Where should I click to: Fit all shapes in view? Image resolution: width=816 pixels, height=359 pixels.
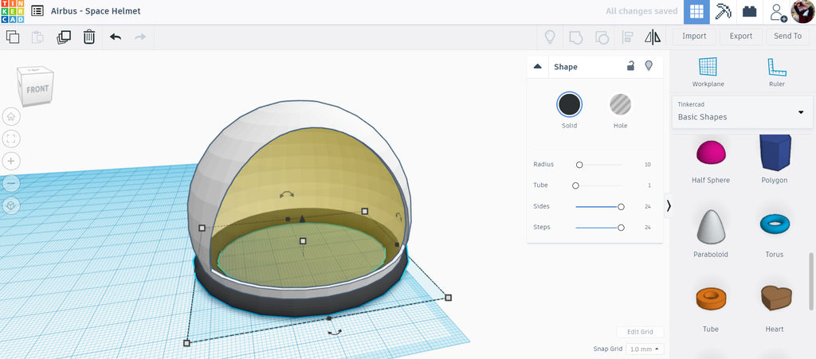pos(11,139)
